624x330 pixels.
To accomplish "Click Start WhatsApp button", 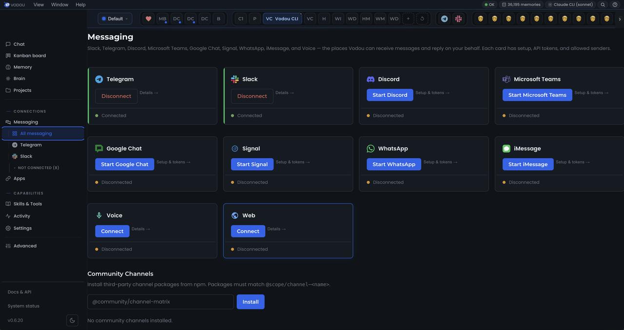I will [x=394, y=164].
